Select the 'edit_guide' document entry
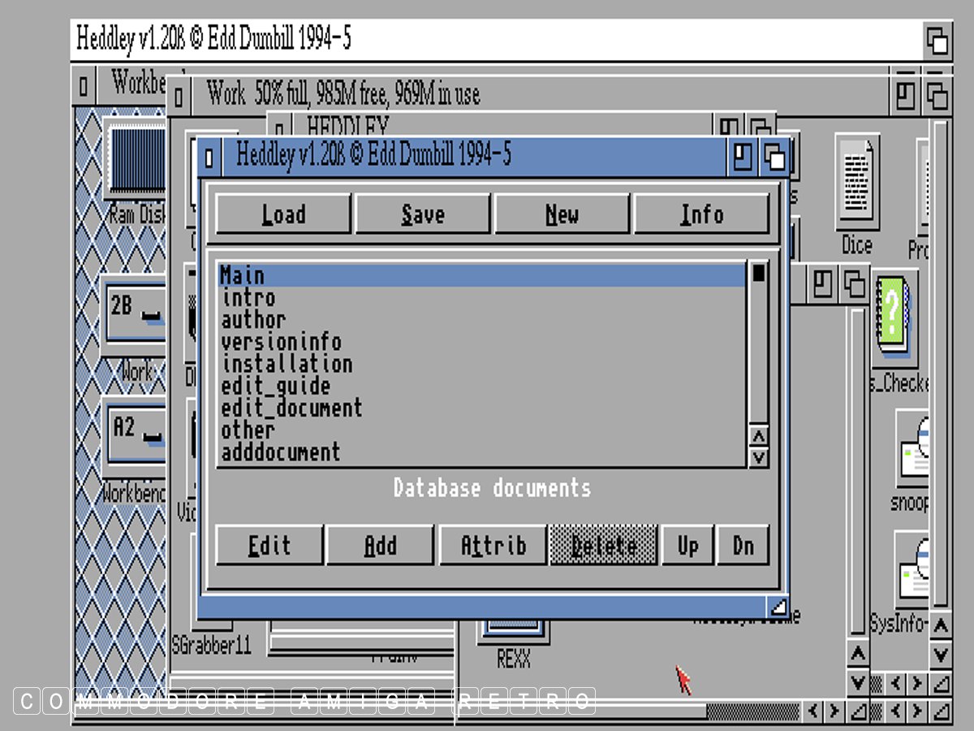The height and width of the screenshot is (731, 974). tap(276, 386)
